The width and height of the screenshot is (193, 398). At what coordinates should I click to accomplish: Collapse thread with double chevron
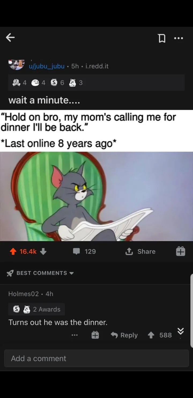(181, 331)
